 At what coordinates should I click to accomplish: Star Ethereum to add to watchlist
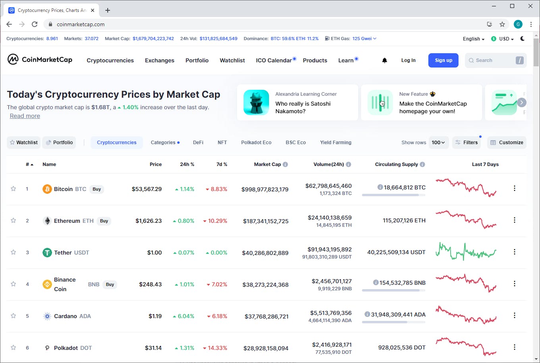click(x=14, y=220)
